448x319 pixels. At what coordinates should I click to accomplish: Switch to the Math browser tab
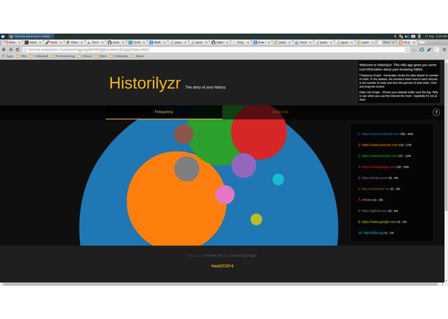(157, 43)
